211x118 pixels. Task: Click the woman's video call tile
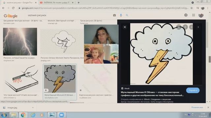tap(101, 34)
